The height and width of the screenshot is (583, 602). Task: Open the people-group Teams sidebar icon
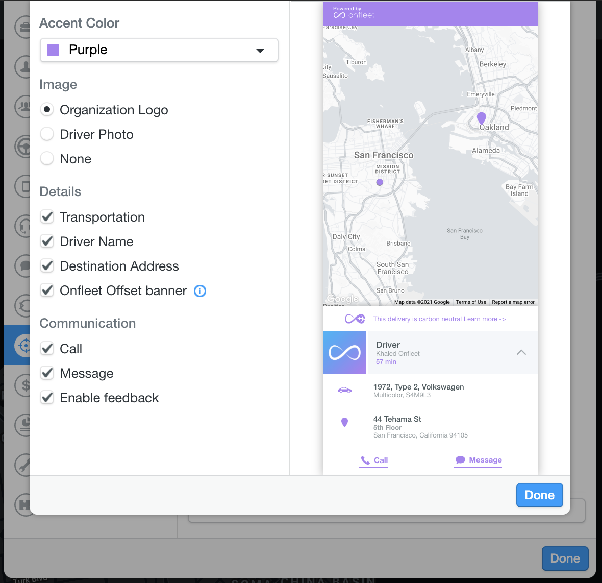click(x=23, y=106)
